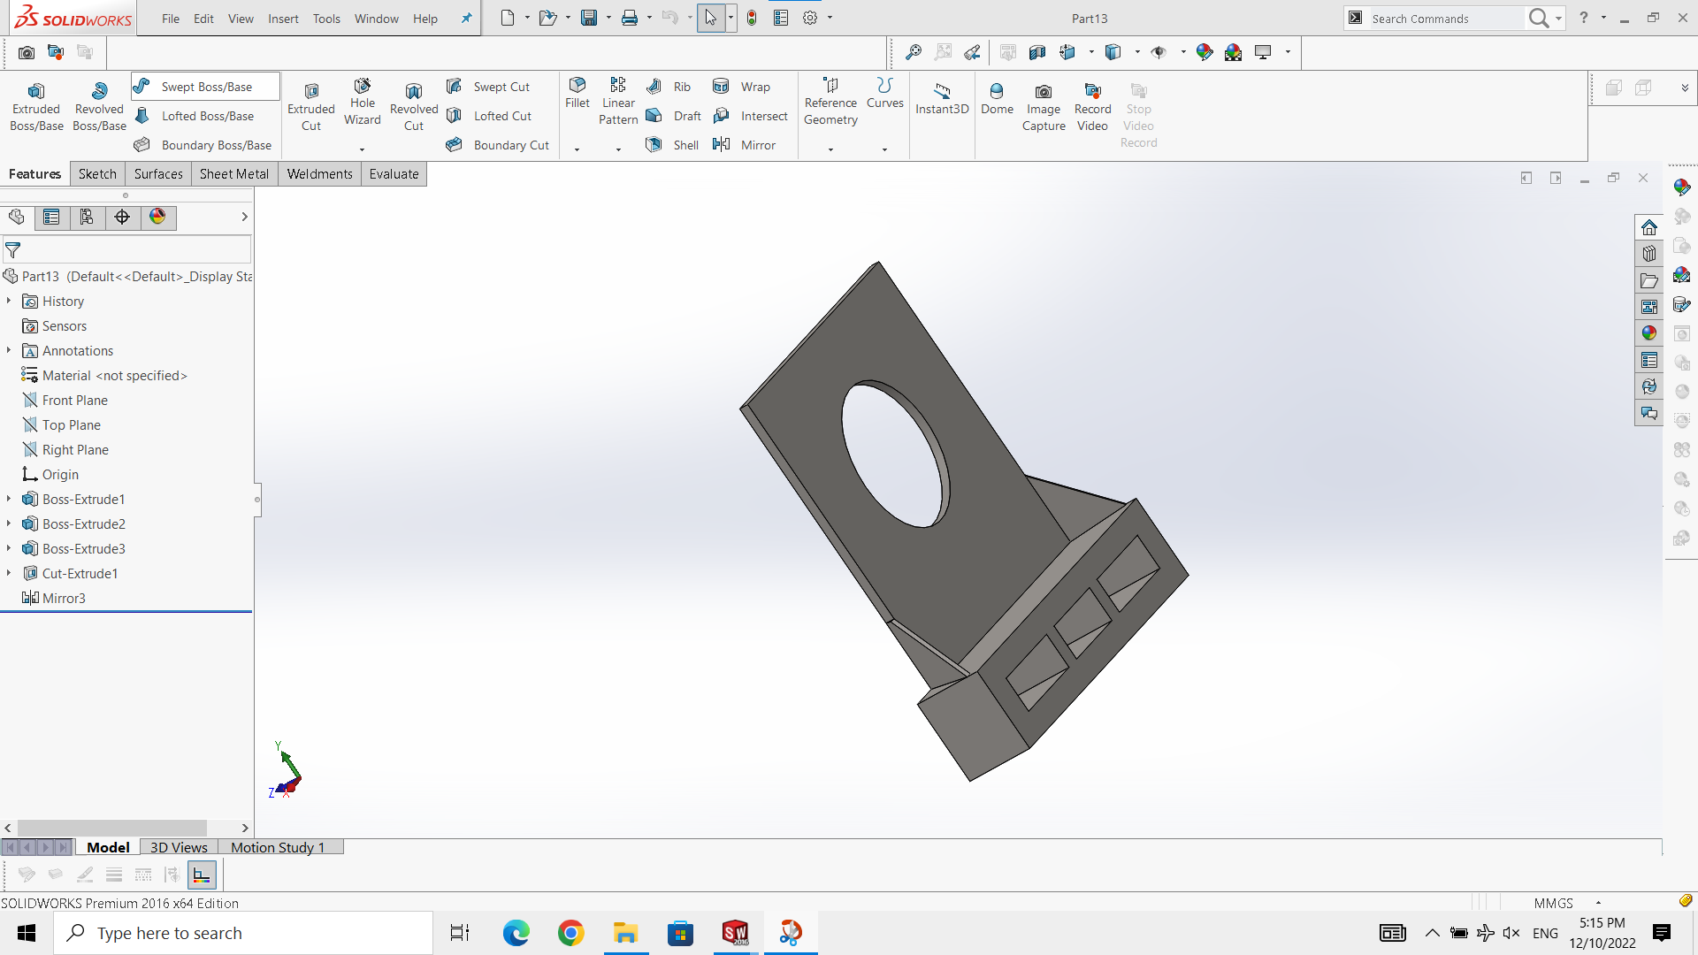Open Reference Geometry dropdown arrow
Screen dimensions: 1698x955
(830, 149)
